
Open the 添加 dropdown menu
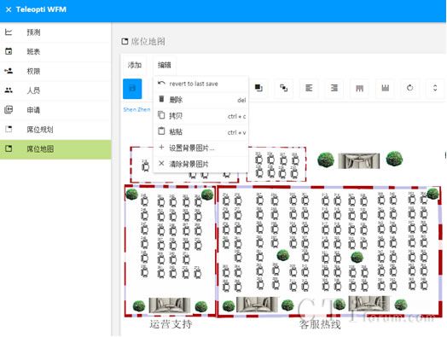coord(135,66)
